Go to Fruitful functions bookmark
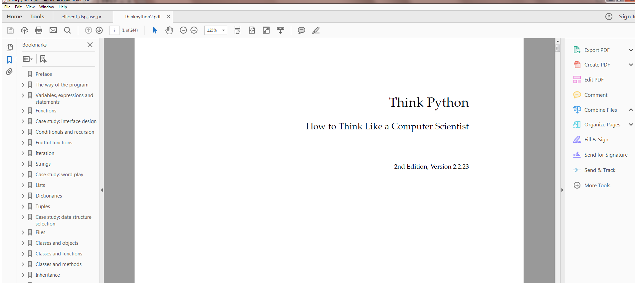The image size is (635, 283). tap(54, 143)
